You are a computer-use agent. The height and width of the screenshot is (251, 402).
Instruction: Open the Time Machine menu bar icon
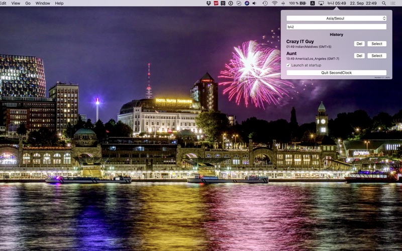pos(265,3)
